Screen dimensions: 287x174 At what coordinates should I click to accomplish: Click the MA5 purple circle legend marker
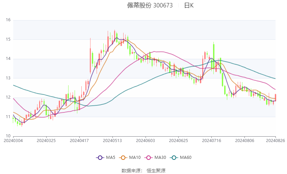tap(100, 158)
